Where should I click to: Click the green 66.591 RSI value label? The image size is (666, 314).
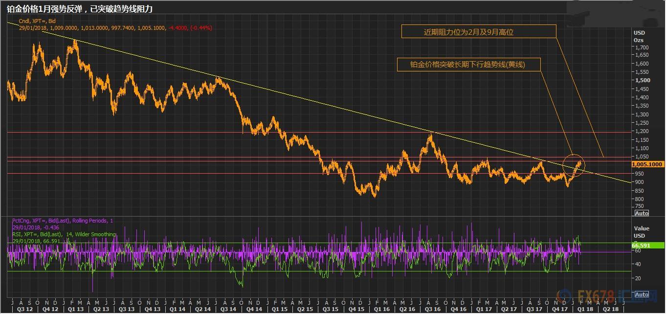(647, 246)
